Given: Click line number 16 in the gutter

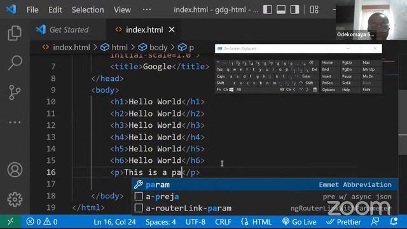Looking at the screenshot, I should pos(51,172).
